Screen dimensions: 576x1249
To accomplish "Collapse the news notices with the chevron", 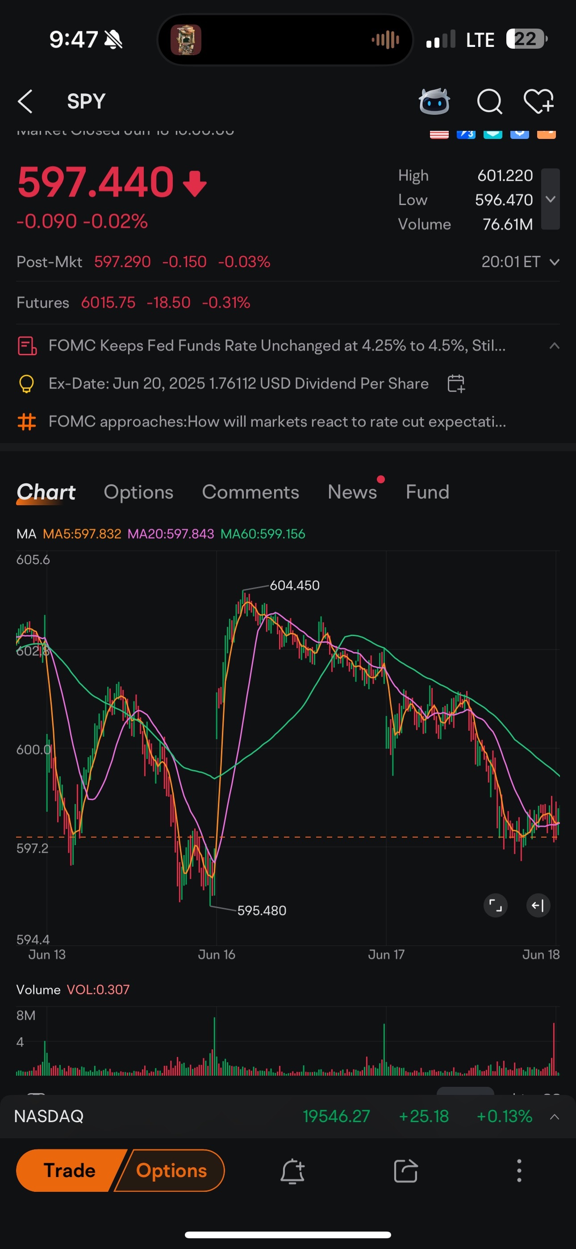I will (554, 346).
